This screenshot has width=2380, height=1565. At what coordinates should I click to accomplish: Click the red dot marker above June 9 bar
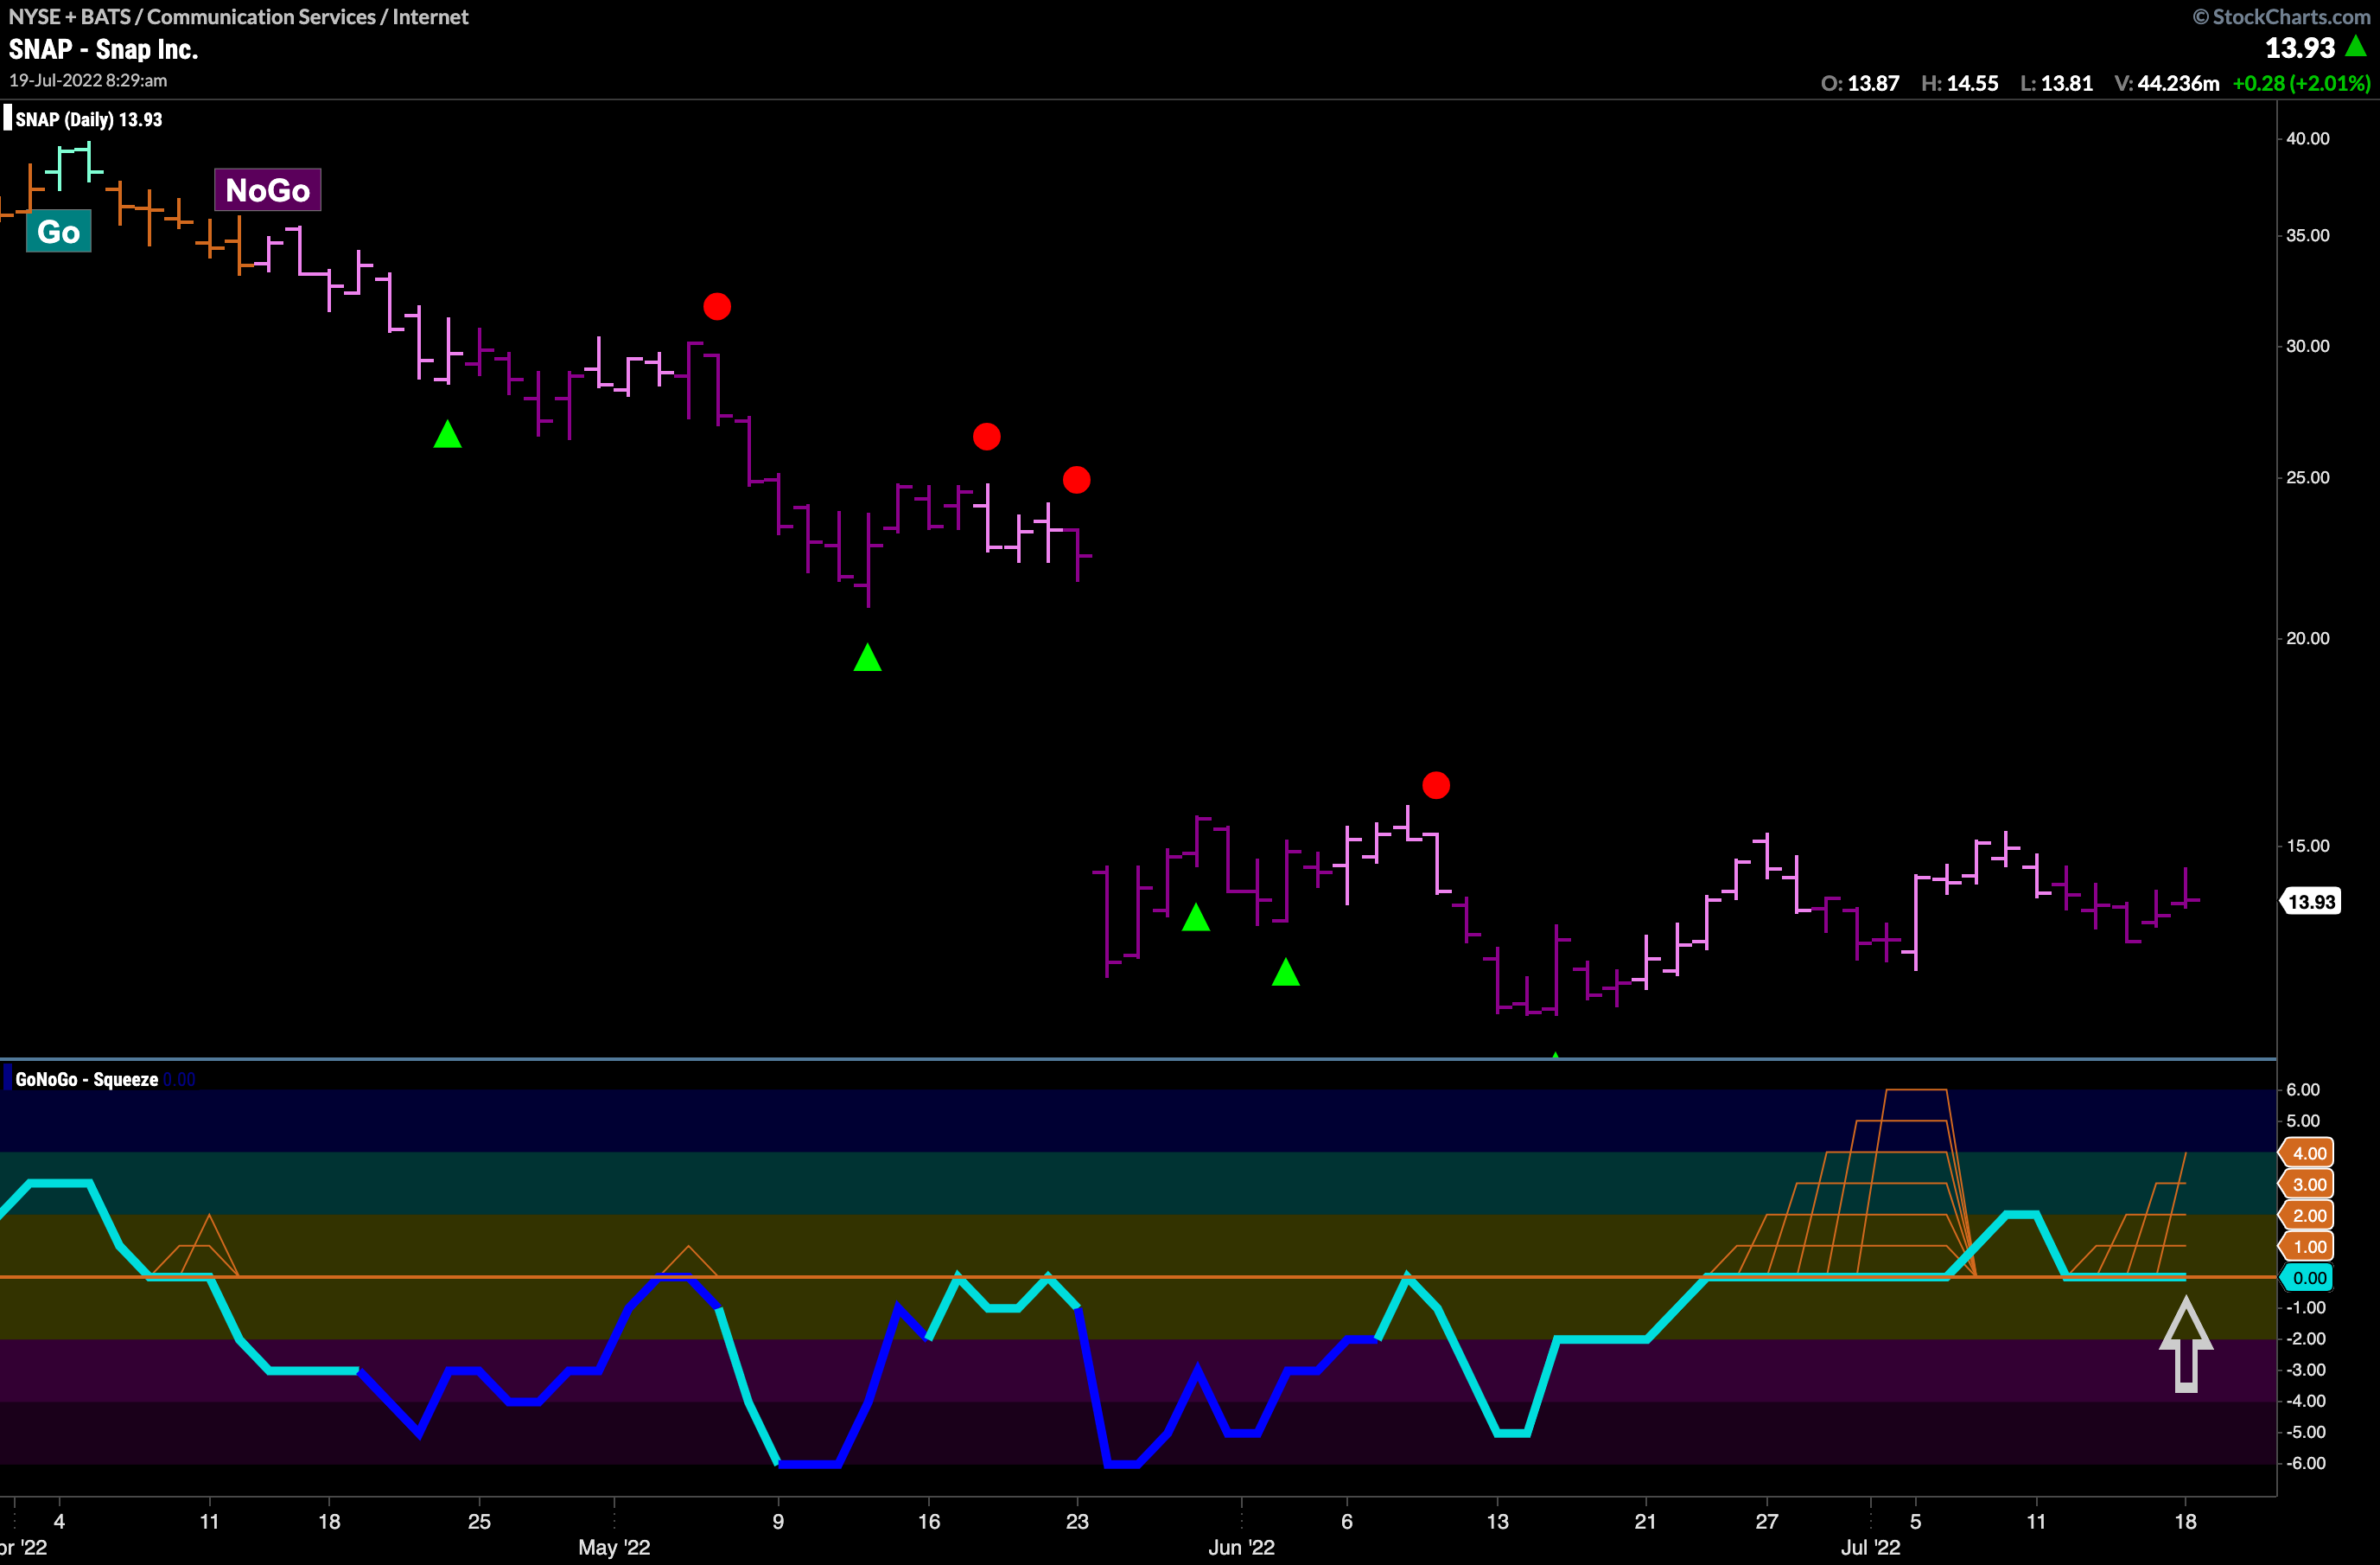1436,785
